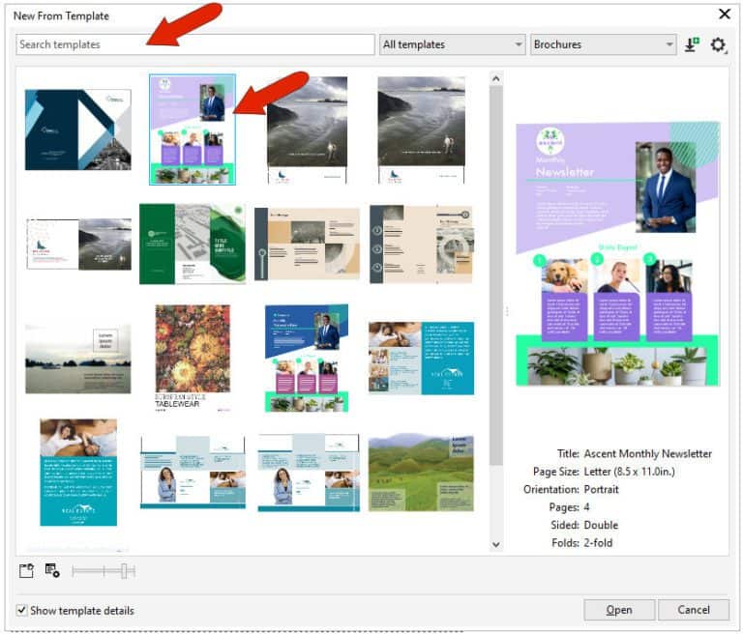
Task: Click the Open button
Action: pyautogui.click(x=619, y=610)
